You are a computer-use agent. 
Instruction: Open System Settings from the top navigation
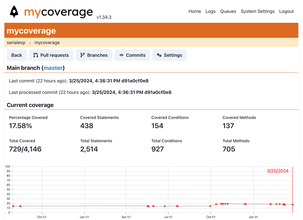[x=258, y=11]
